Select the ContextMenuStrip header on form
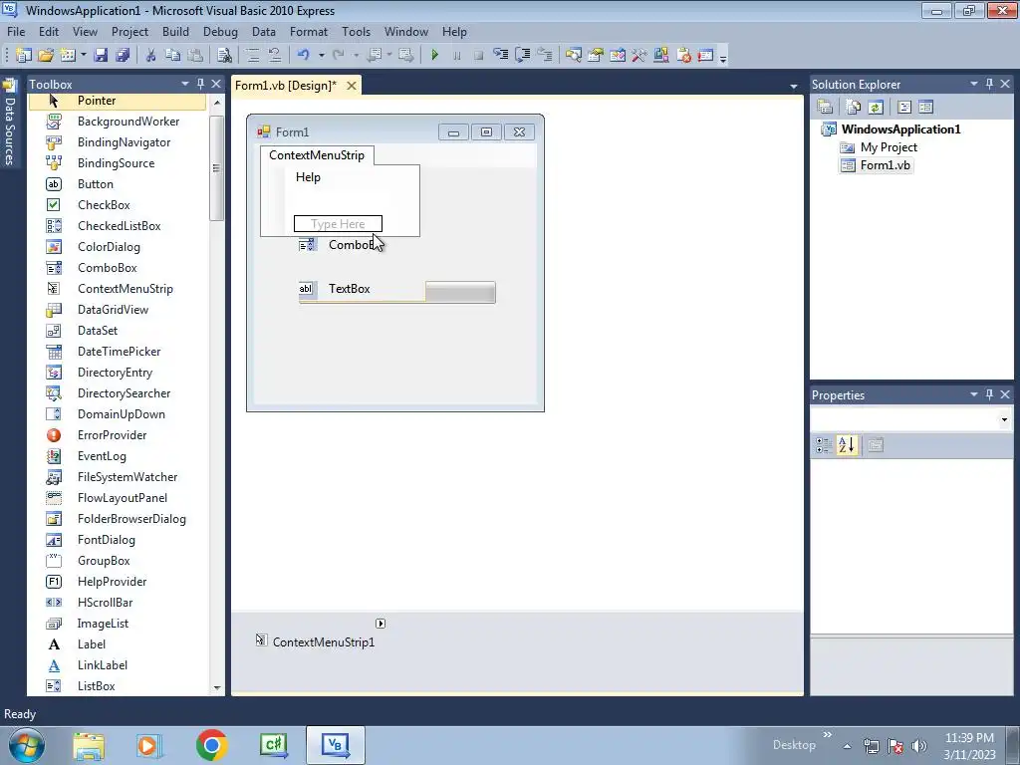The image size is (1020, 765). coord(317,155)
